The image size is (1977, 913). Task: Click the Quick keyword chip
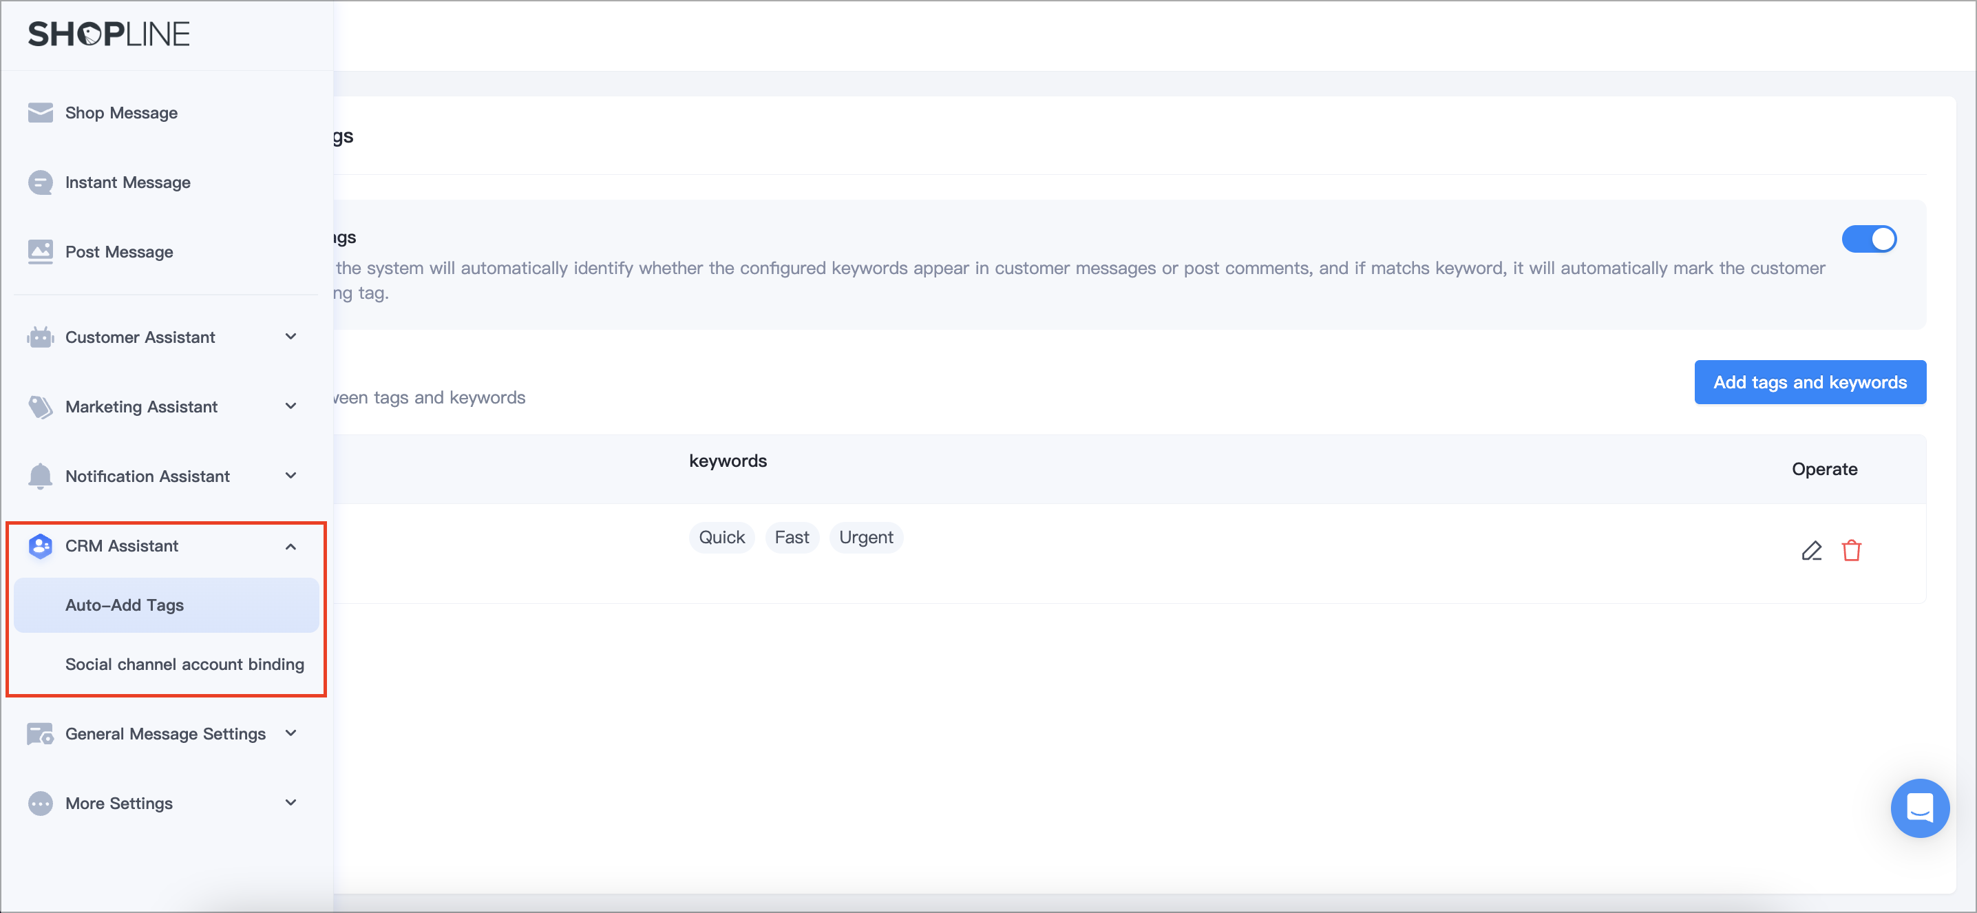(721, 538)
